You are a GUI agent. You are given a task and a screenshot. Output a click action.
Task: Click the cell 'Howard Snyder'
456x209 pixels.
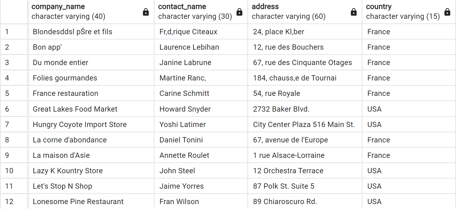click(201, 109)
